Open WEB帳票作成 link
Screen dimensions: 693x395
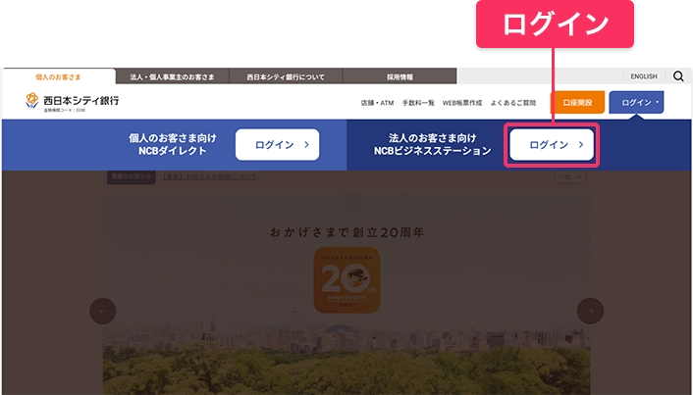tap(462, 103)
